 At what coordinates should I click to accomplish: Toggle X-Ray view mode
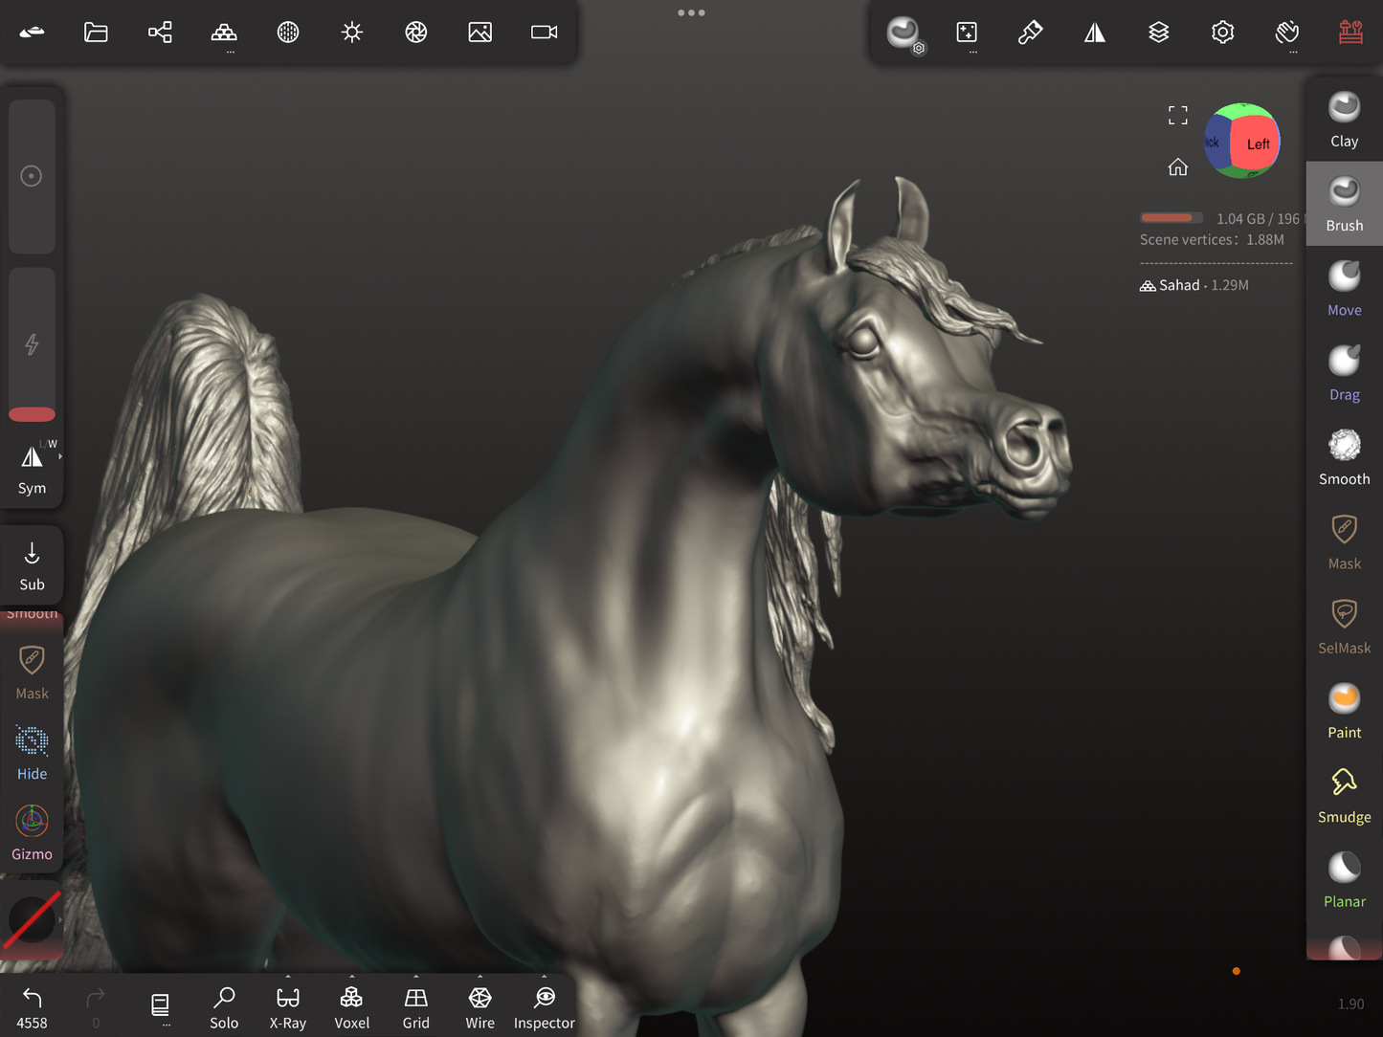click(x=287, y=1006)
